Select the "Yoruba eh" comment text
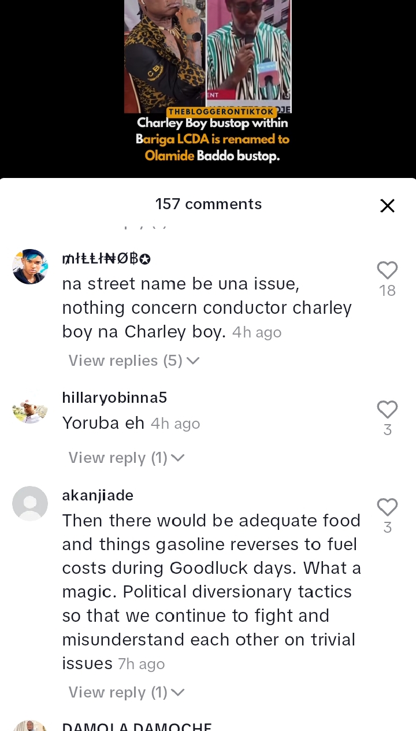 coord(103,423)
